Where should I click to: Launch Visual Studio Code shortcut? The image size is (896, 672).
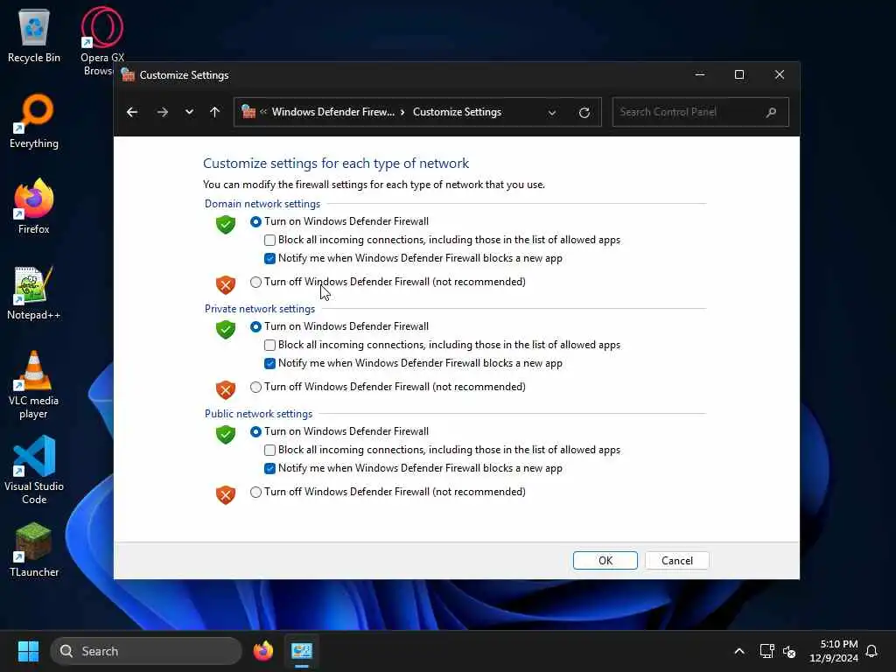point(34,470)
